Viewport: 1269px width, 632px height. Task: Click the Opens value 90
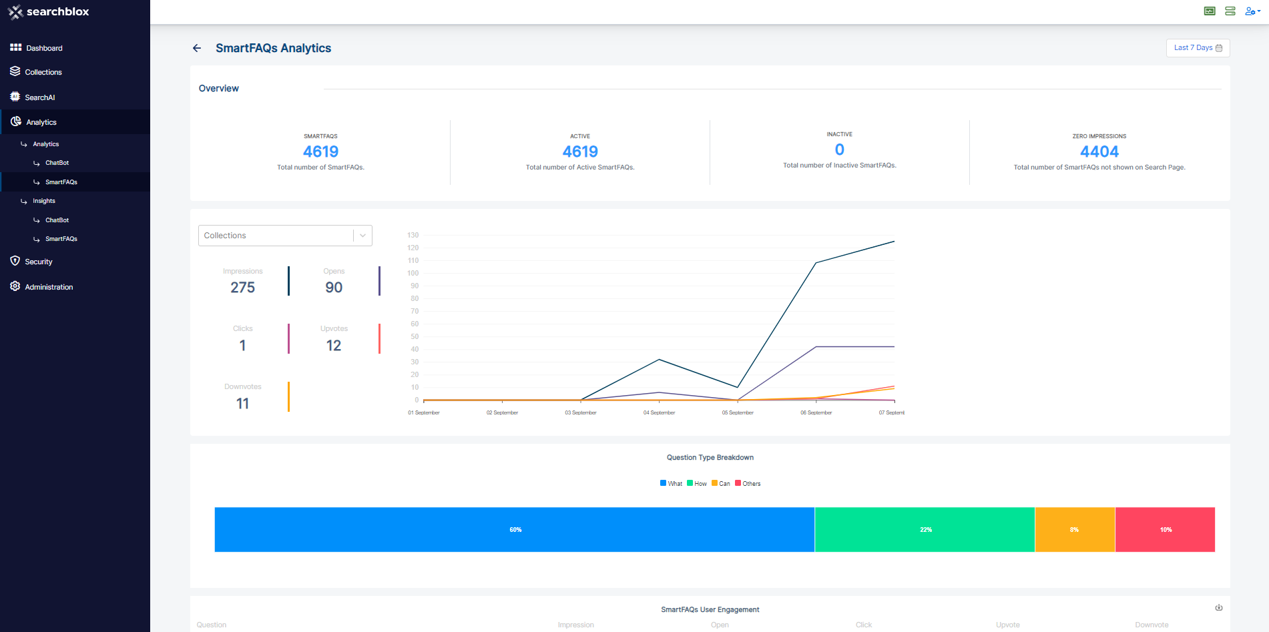pyautogui.click(x=334, y=288)
